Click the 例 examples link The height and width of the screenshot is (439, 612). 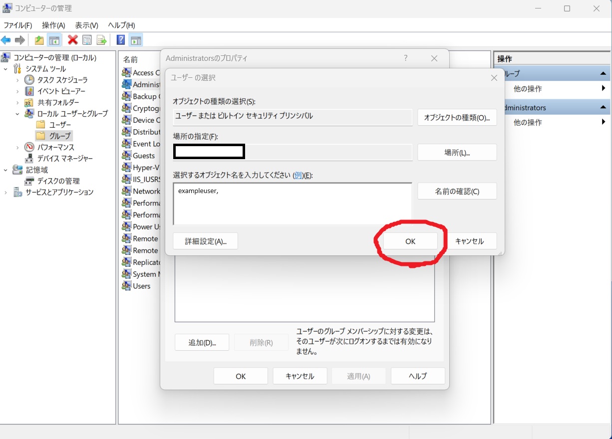point(299,175)
